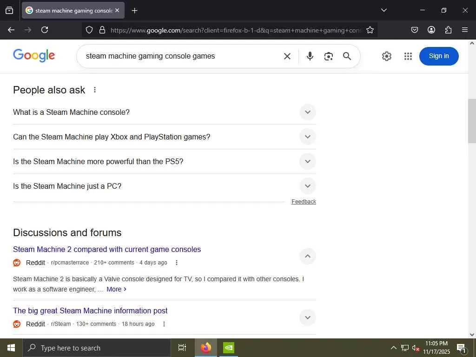
Task: Click scrollbar up arrow
Action: tap(472, 43)
